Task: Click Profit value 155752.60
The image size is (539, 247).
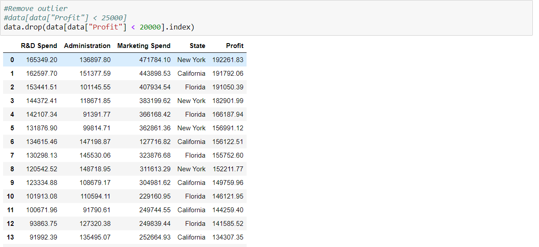Action: 228,155
